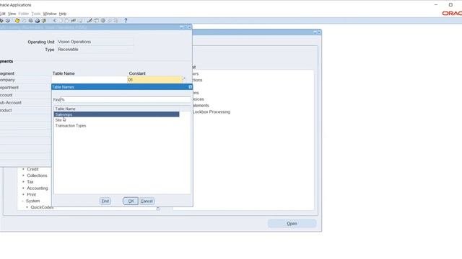Click the Credit navigator tree item
Screen dimensions: 462x259
32,169
